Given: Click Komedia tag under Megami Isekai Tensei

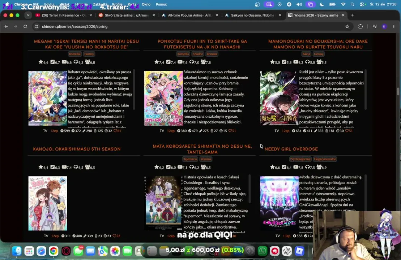Looking at the screenshot, I should tap(75, 54).
